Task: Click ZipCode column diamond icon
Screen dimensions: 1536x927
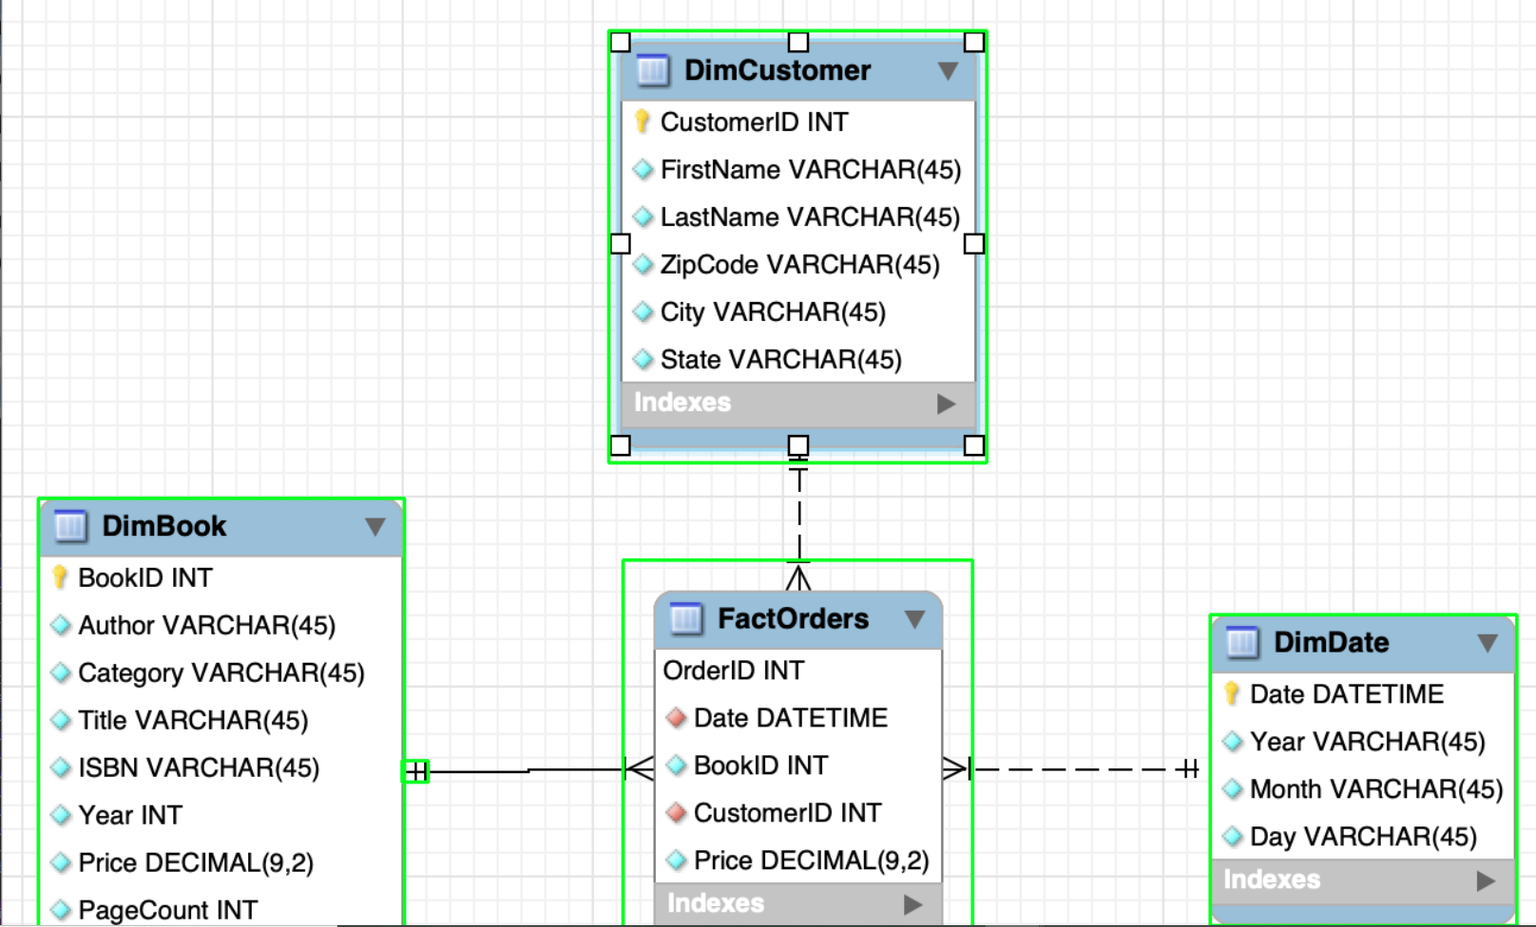Action: tap(643, 264)
